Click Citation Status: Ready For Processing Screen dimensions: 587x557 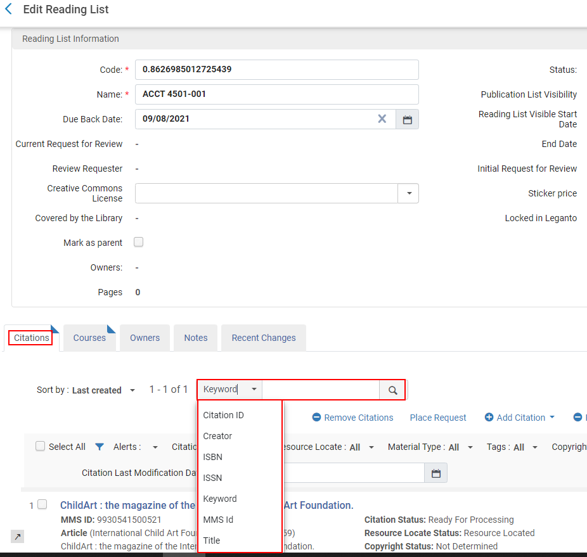(439, 520)
